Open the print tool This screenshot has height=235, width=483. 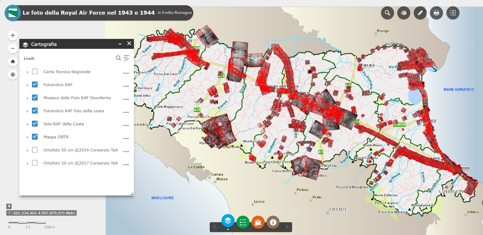(x=436, y=13)
